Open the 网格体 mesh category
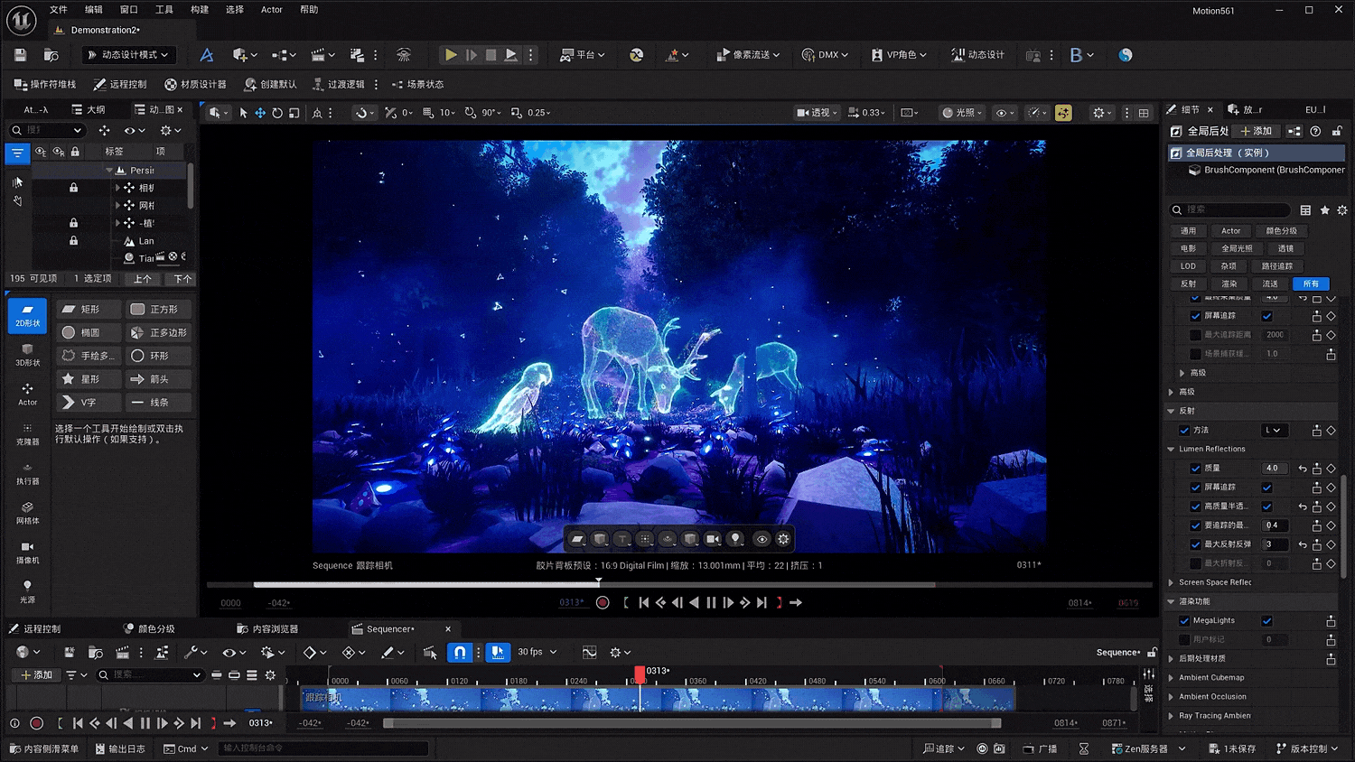This screenshot has height=762, width=1355. (x=27, y=513)
